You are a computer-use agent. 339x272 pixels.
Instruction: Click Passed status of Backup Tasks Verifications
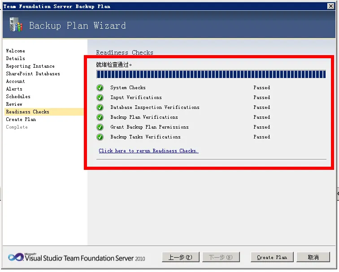coord(262,137)
